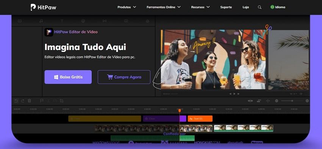Click the HitPaw Editor de Vídeo app icon

[48, 32]
